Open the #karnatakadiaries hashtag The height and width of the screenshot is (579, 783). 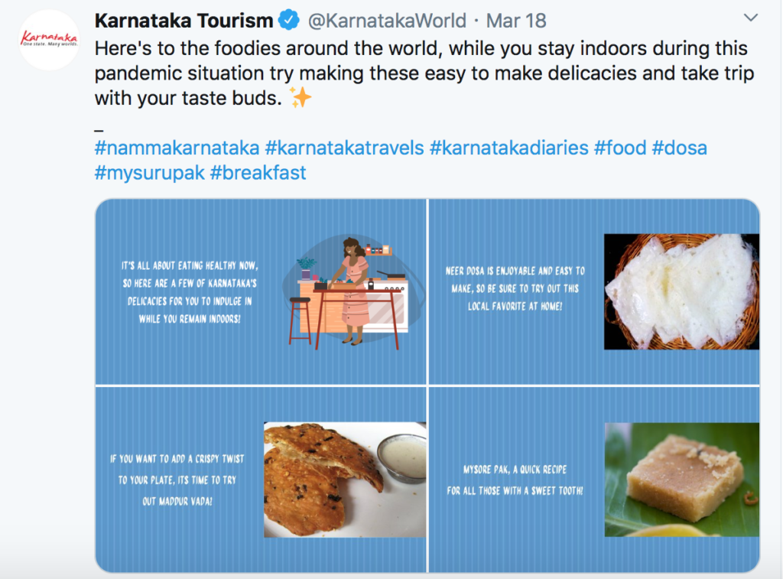click(508, 148)
